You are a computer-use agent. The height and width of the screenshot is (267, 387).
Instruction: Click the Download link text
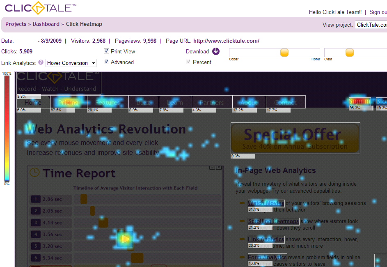click(x=197, y=51)
